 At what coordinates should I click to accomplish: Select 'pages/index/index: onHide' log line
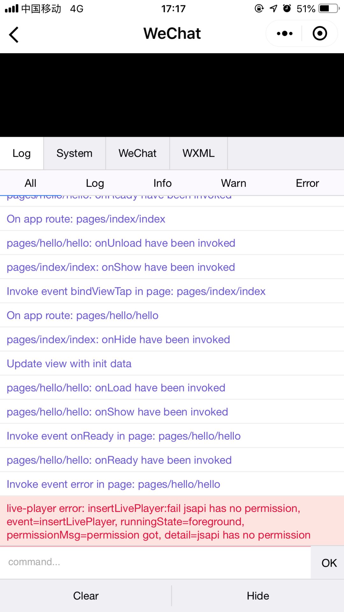click(172, 339)
